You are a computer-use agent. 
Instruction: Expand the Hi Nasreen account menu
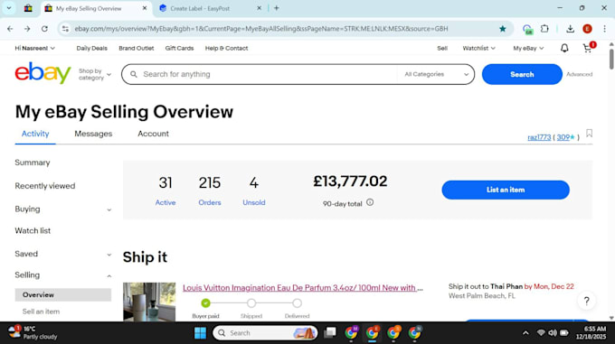coord(35,48)
